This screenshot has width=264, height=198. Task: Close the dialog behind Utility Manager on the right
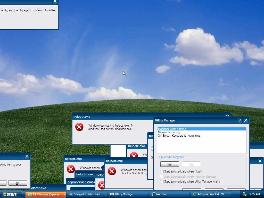[260, 161]
